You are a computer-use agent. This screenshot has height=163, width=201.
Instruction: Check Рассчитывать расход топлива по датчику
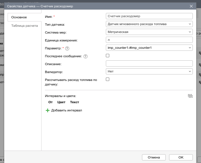[x=108, y=80]
